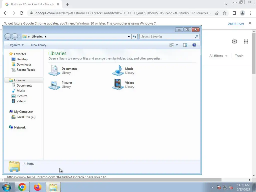Open the Documents library icon
Screen dimensions: 256x192
tap(54, 70)
